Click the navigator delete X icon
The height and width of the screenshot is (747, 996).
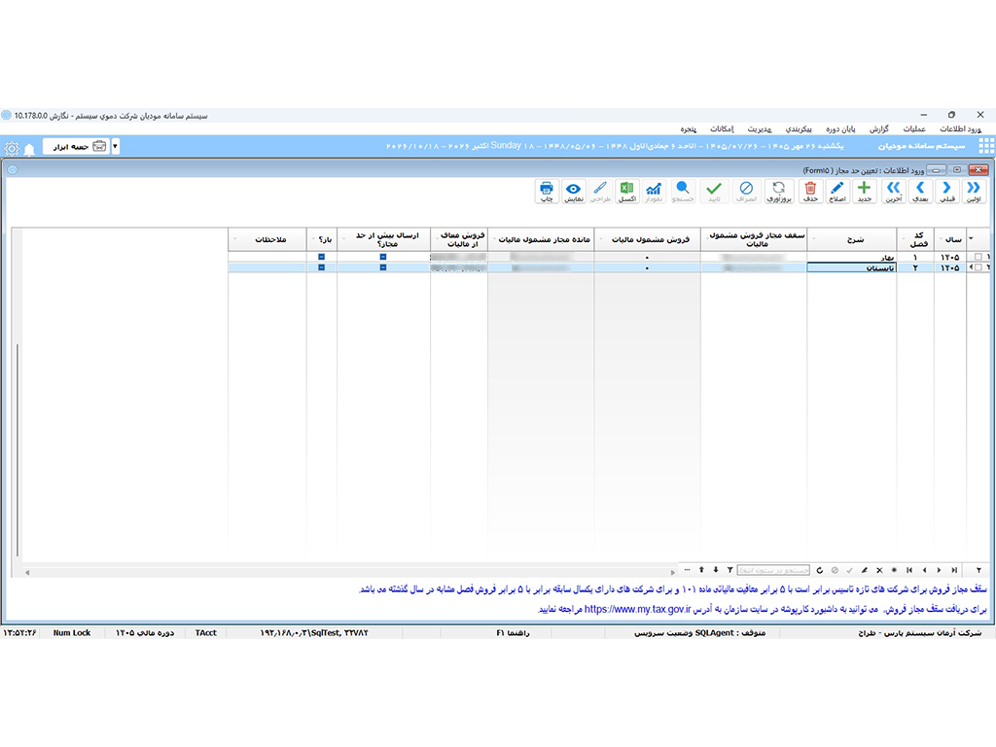point(879,570)
